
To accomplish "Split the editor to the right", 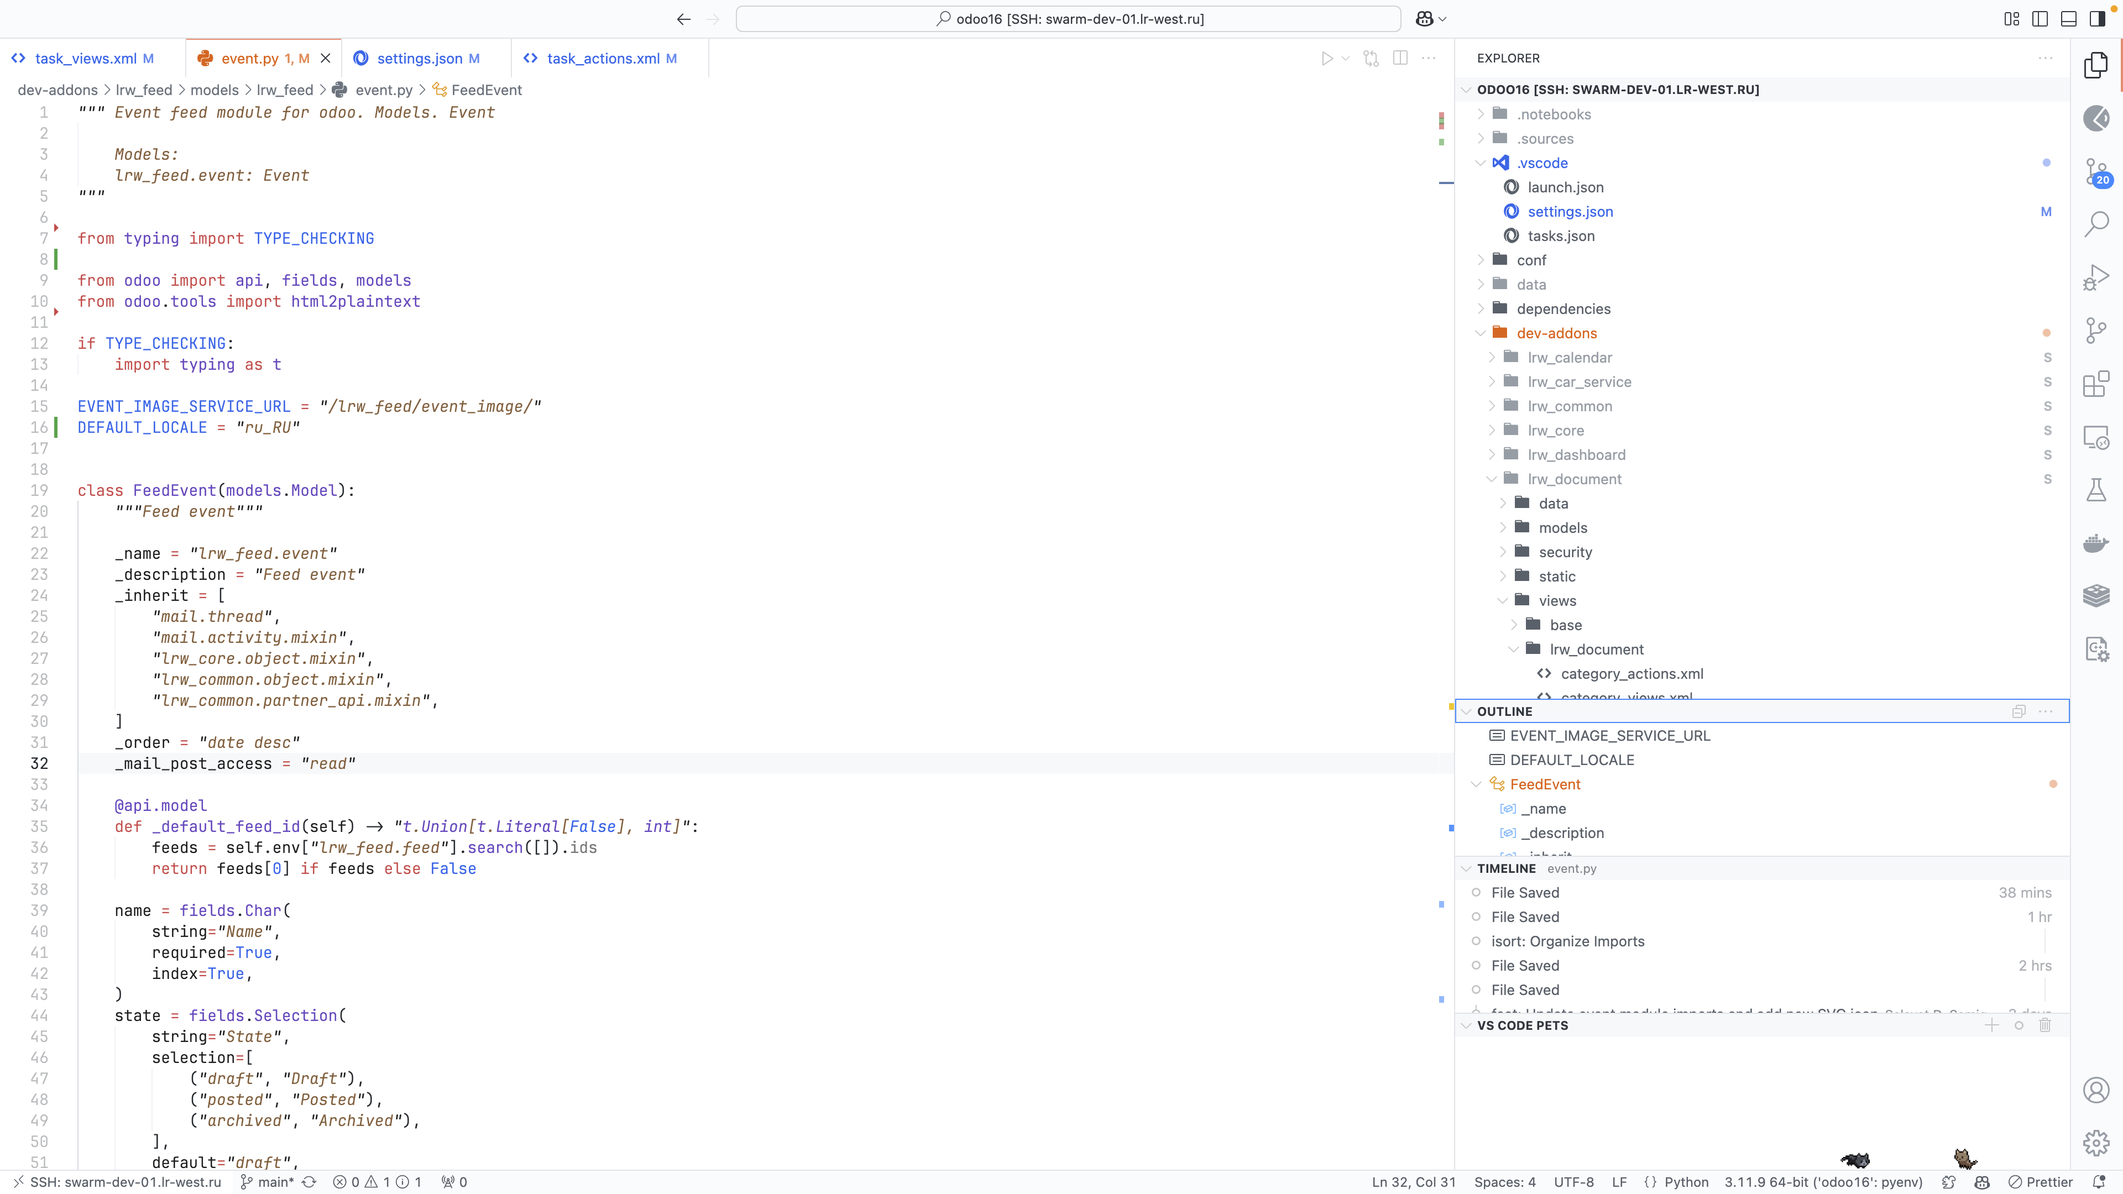I will (x=1399, y=59).
